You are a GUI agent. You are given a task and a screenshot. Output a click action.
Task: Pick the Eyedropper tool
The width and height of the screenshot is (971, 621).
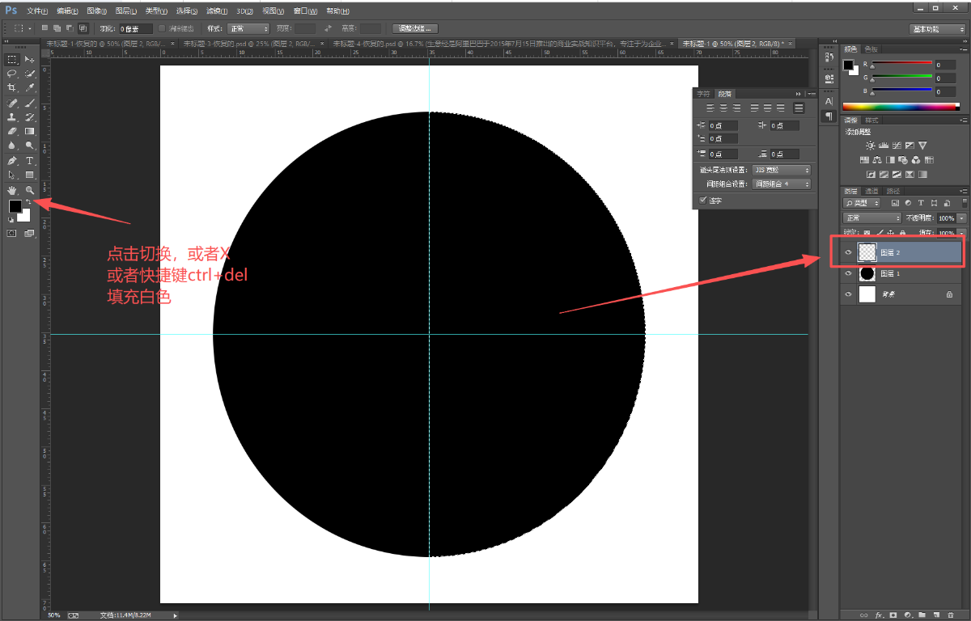pyautogui.click(x=29, y=87)
